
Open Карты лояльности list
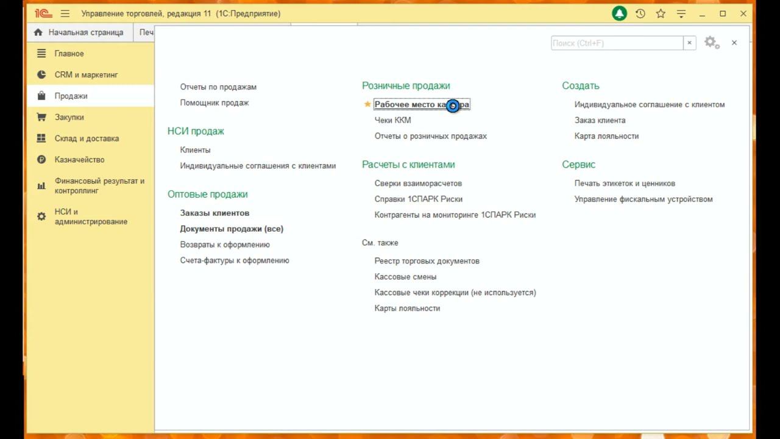(x=407, y=309)
